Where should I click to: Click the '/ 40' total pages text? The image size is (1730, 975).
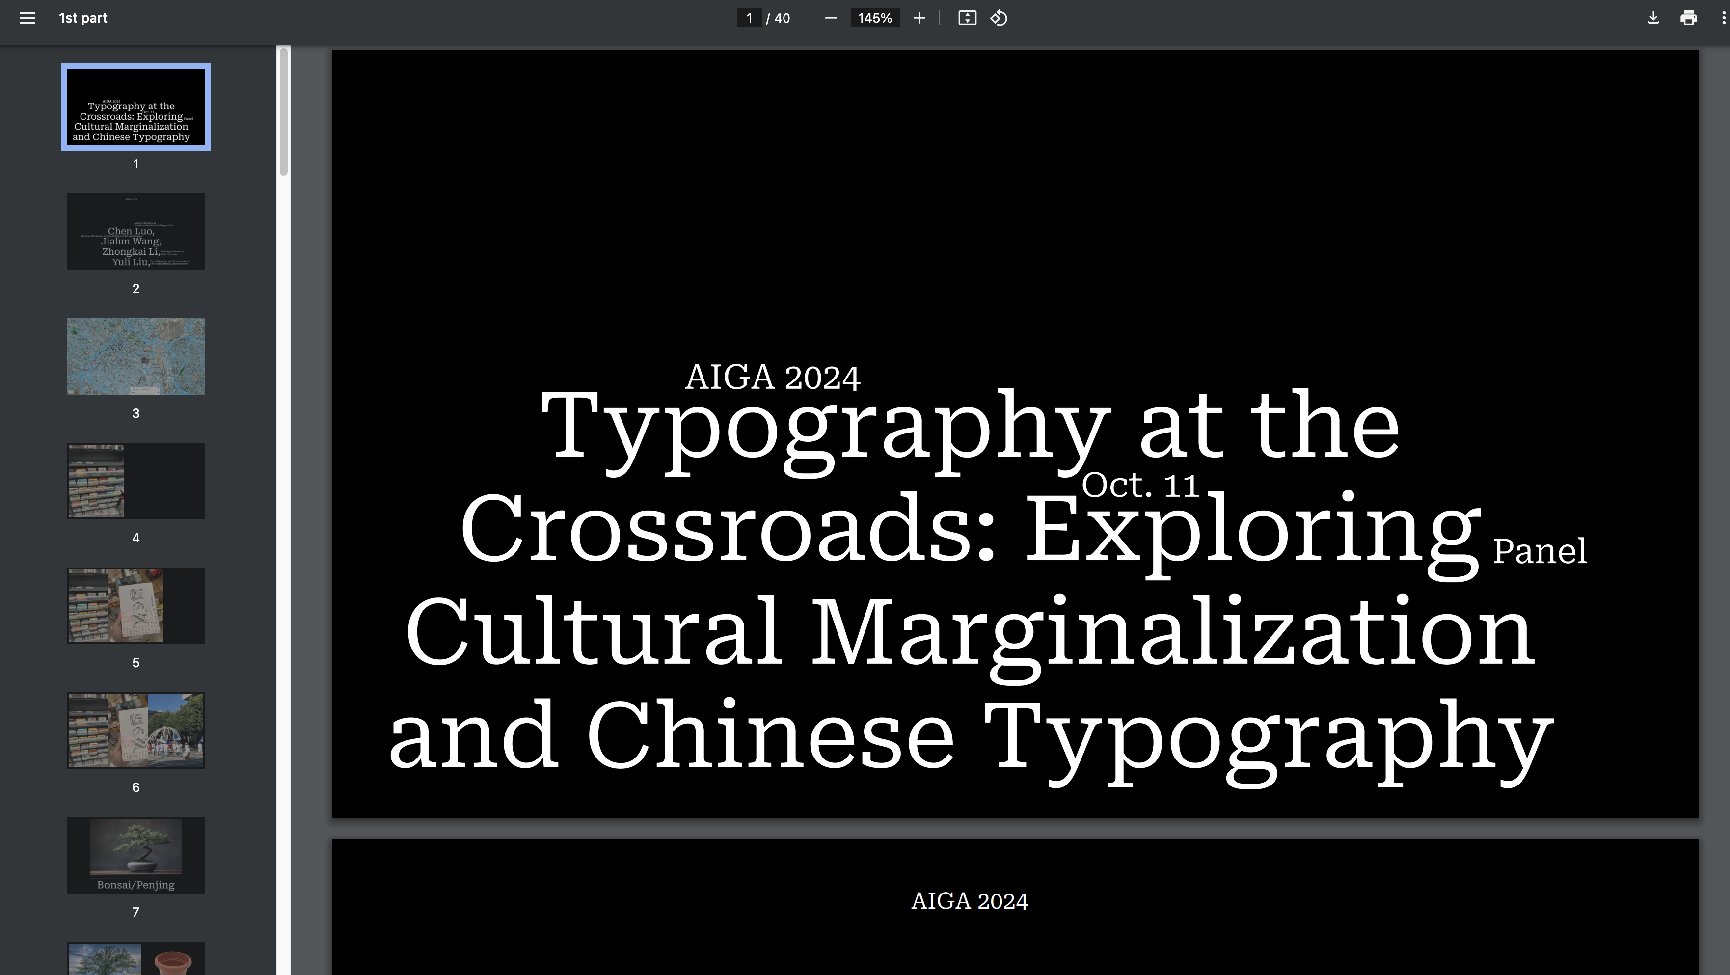point(779,18)
